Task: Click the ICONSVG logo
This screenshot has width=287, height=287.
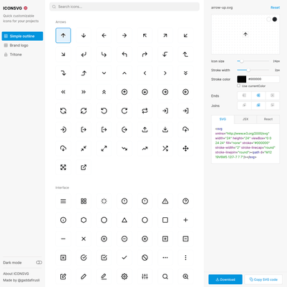Action: [x=15, y=8]
